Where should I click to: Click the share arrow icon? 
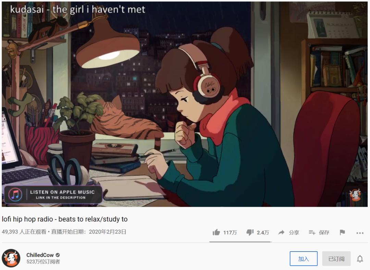281,232
